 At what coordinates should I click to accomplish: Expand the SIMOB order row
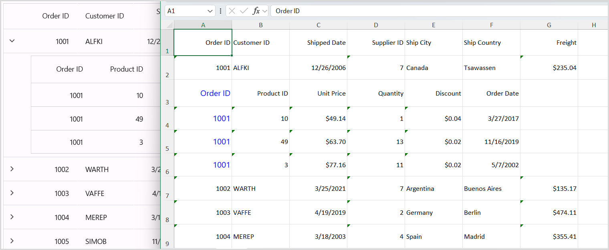(12, 241)
